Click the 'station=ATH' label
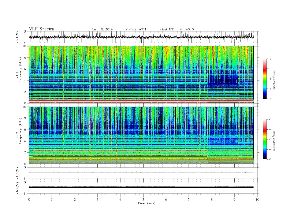 point(136,29)
